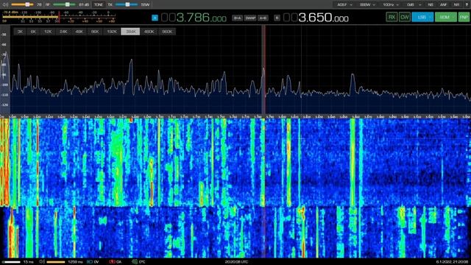Select 24K bandwidth span
471x265 pixels.
pyautogui.click(x=63, y=32)
